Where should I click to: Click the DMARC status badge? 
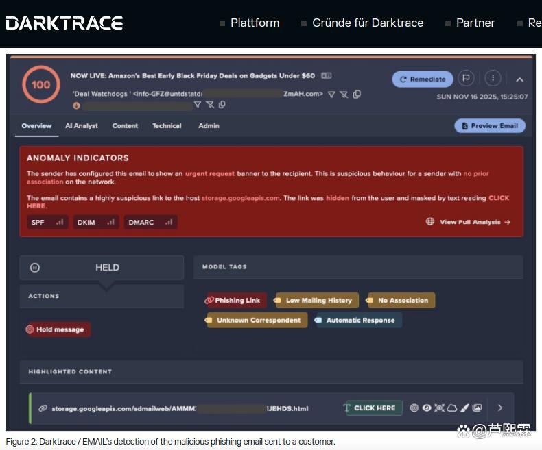pos(151,222)
